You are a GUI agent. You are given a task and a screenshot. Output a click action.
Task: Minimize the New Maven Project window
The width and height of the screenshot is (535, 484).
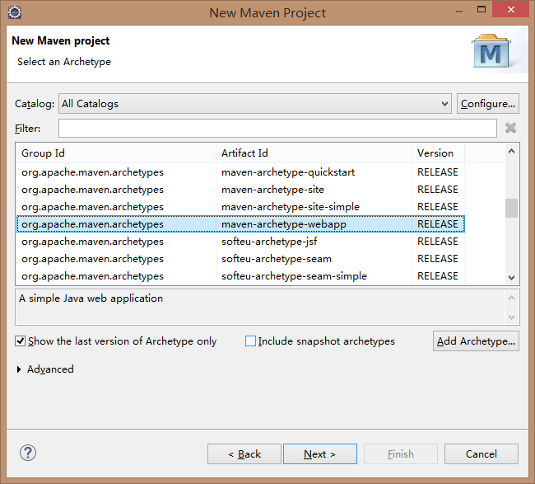coord(459,12)
